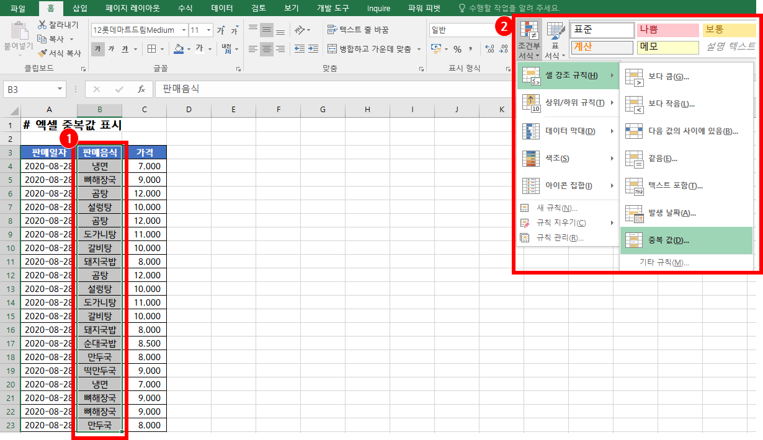This screenshot has height=440, width=763.
Task: Click the Cancel X icon in the formula bar
Action: pos(98,89)
